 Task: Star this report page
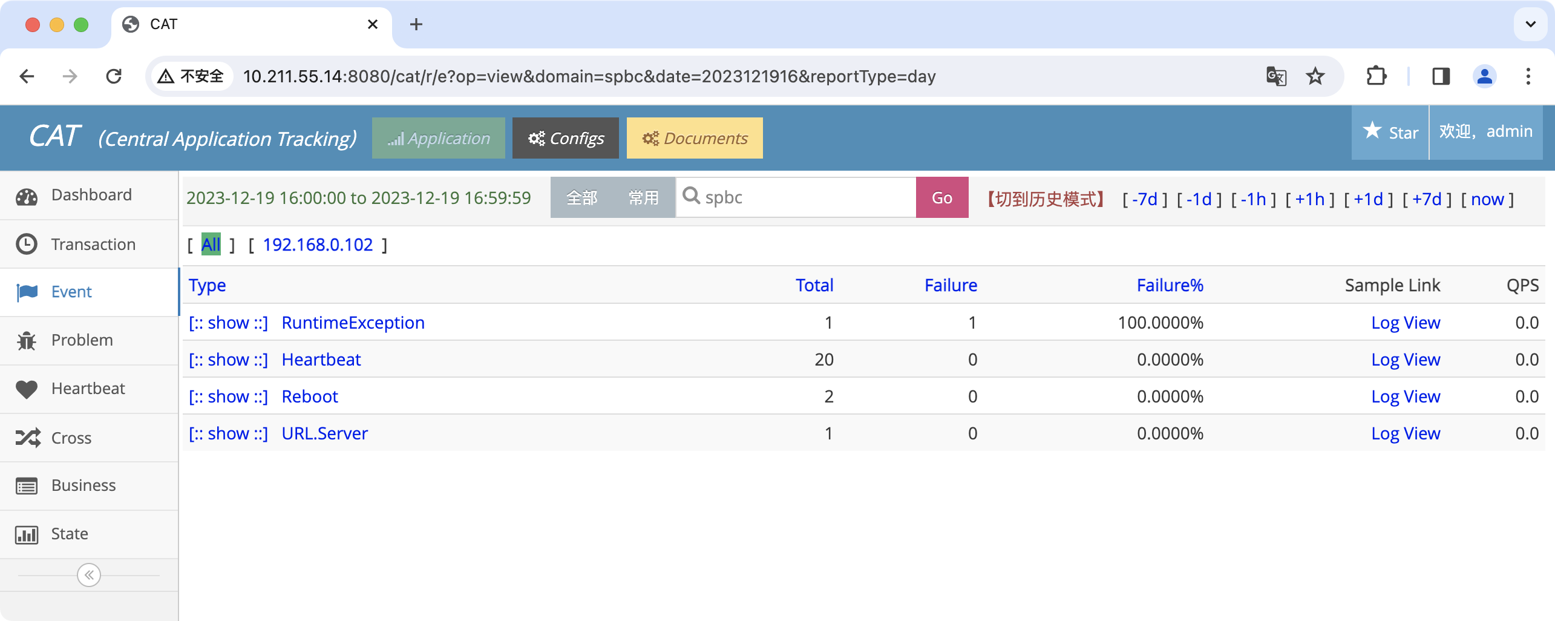1390,132
